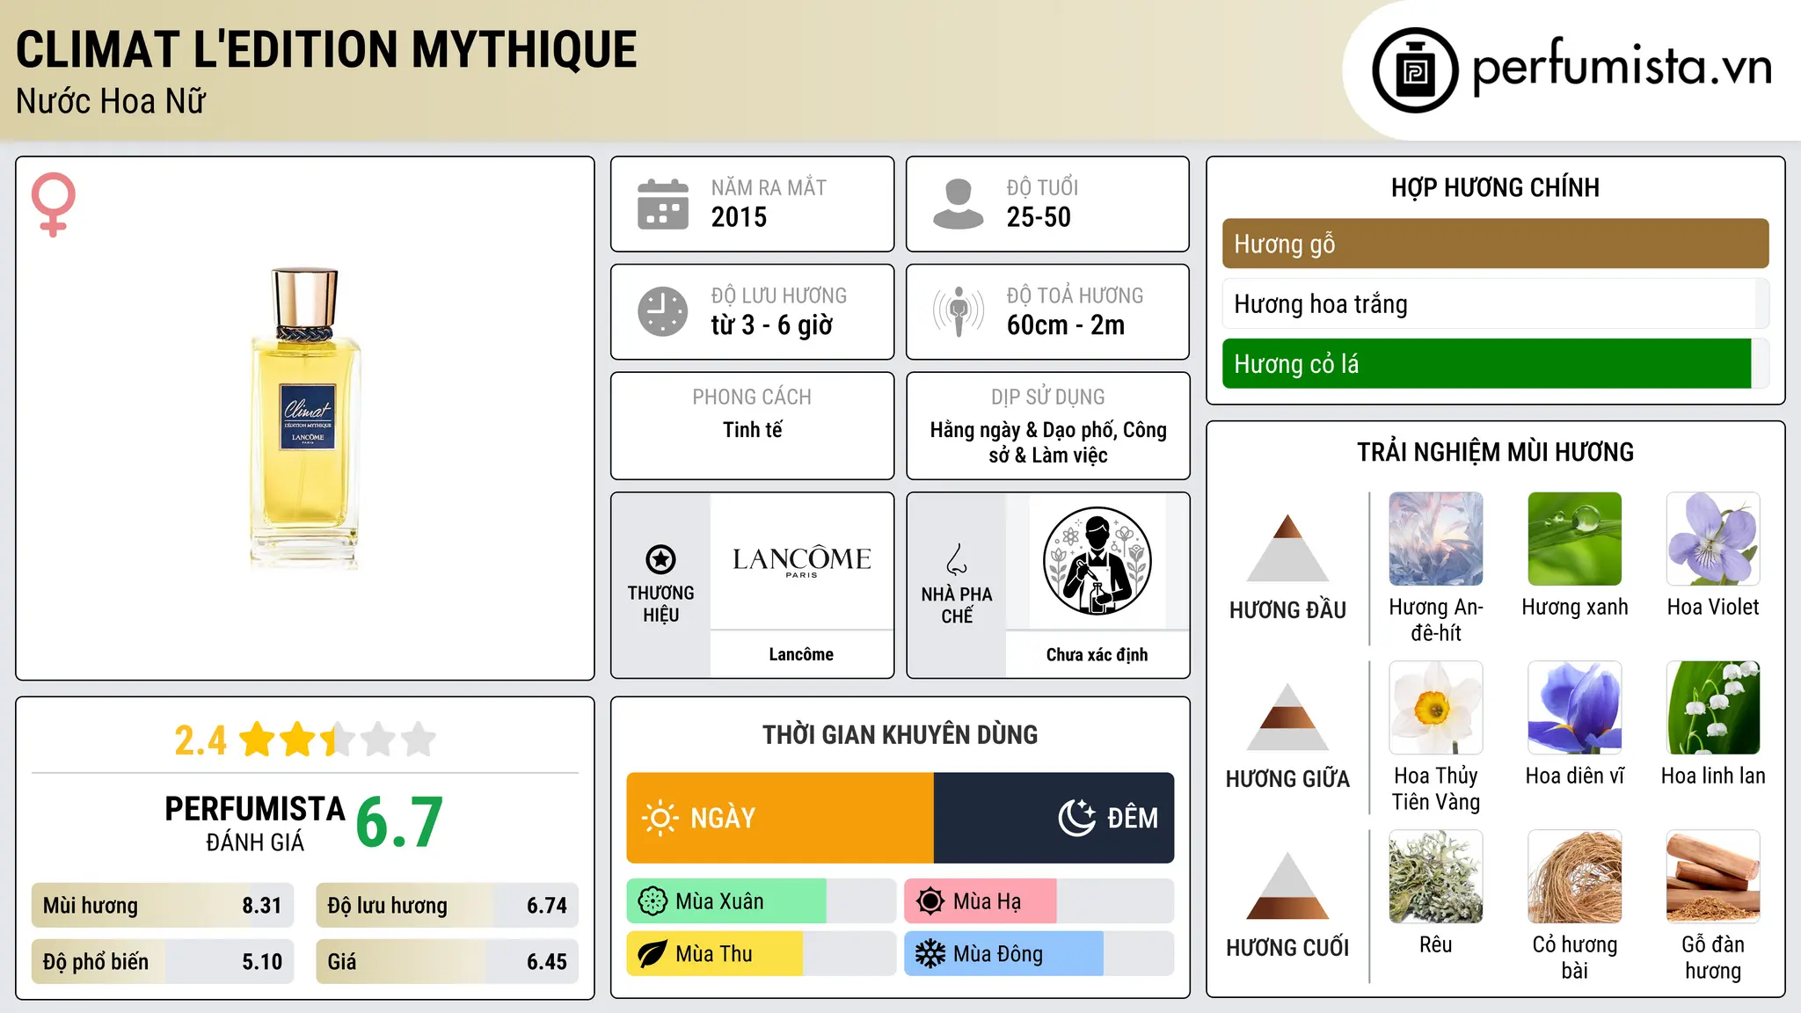Click the leaf icon for Mùa Thu
The height and width of the screenshot is (1013, 1801).
coord(653,954)
